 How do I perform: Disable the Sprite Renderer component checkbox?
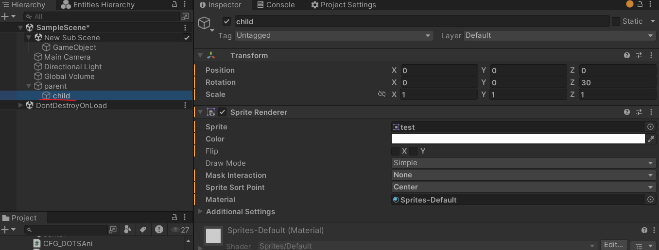click(x=223, y=112)
